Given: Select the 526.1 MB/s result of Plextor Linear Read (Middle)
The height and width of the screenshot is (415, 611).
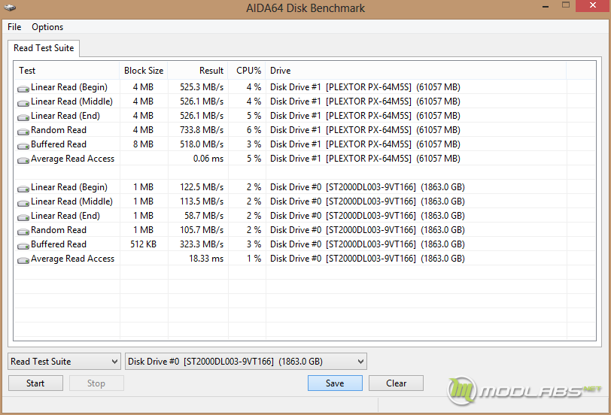Looking at the screenshot, I should click(x=202, y=101).
